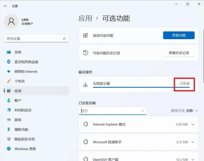Click the search magnifier in 查找设置 box

tap(64, 39)
